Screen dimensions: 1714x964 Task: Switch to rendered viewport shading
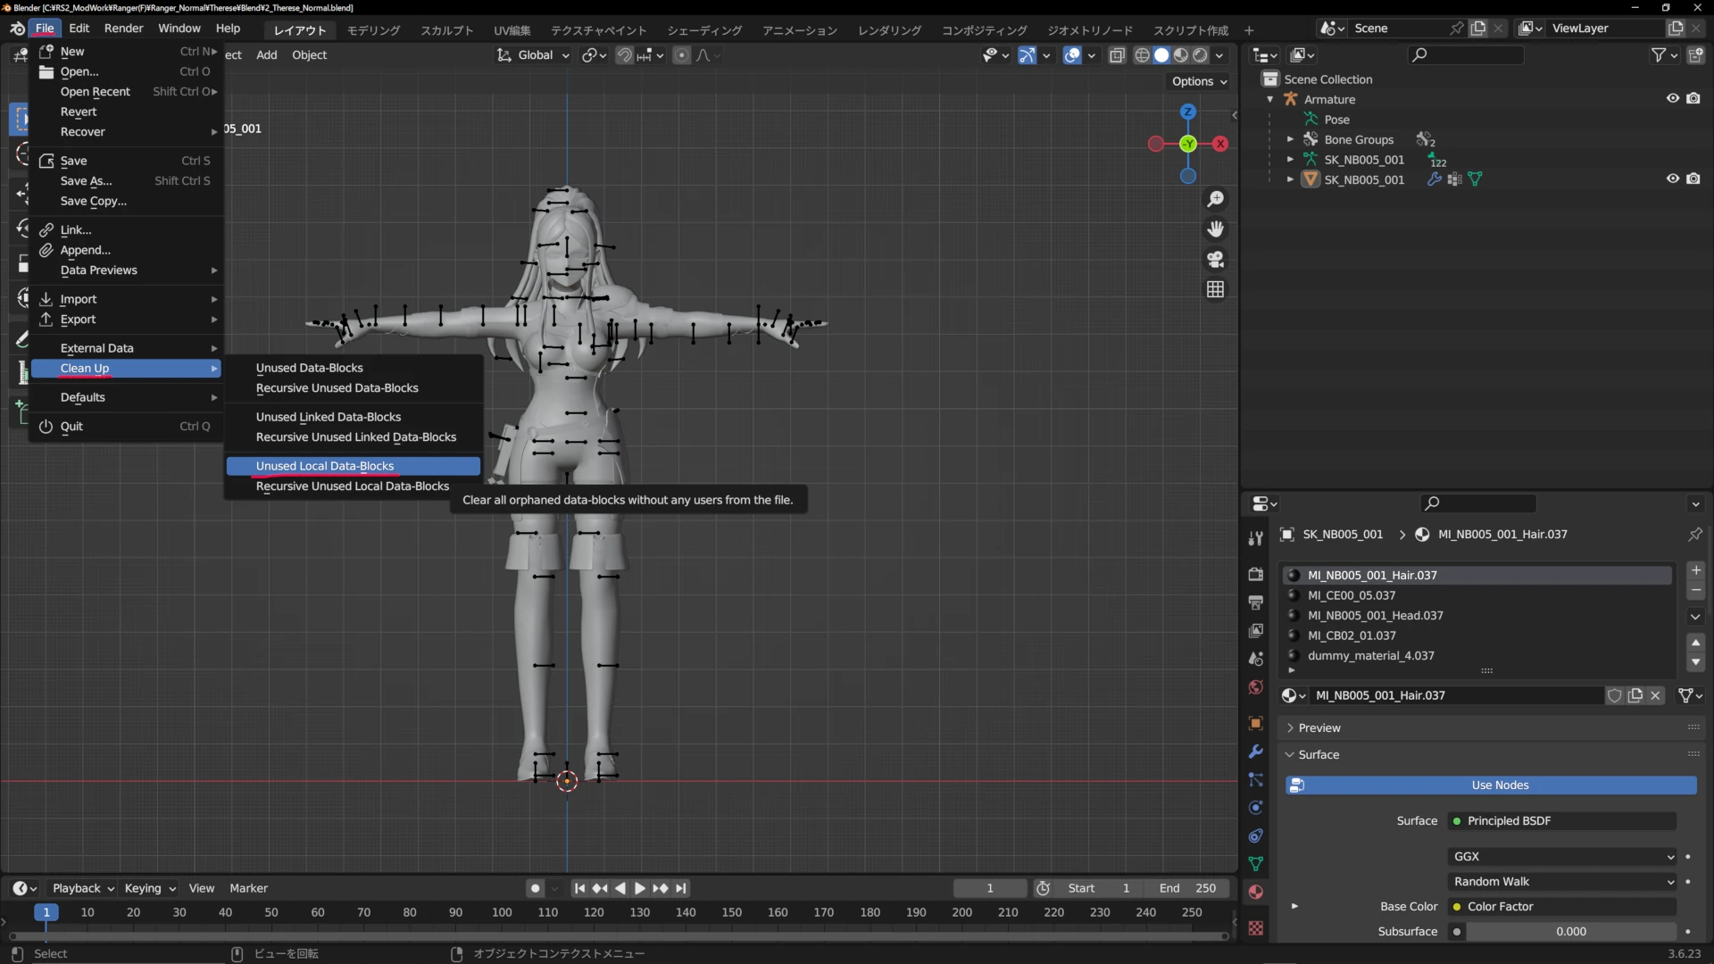coord(1201,55)
